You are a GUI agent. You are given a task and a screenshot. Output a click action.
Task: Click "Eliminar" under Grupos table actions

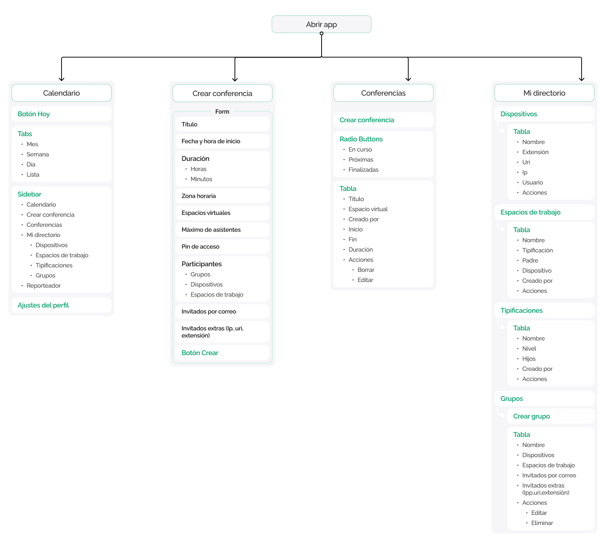click(x=542, y=523)
